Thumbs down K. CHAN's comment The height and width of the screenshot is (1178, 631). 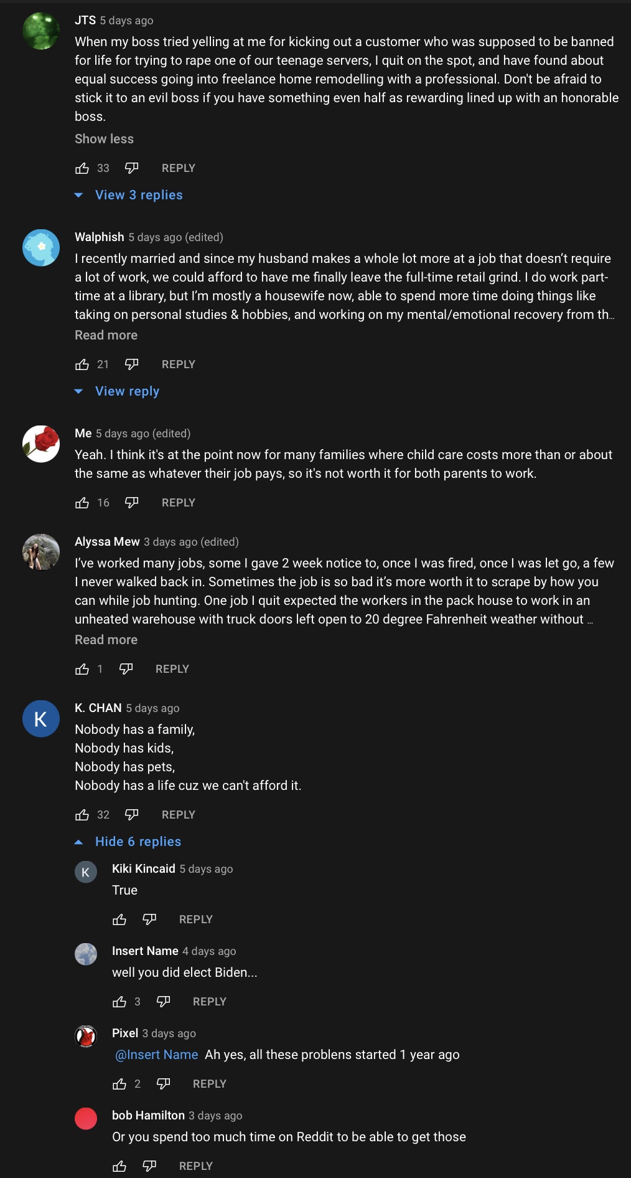coord(131,815)
